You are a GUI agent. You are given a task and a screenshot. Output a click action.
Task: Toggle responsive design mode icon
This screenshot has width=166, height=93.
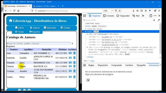(x=150, y=16)
